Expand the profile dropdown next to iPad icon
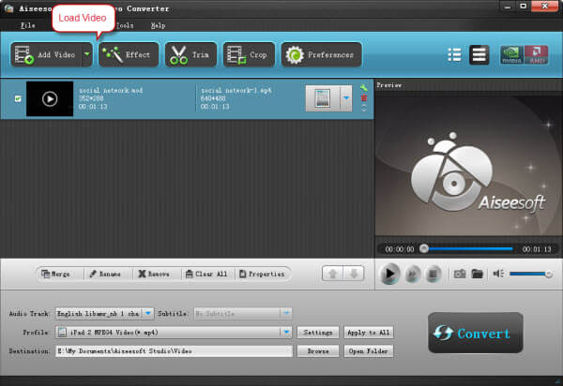The width and height of the screenshot is (563, 386). coord(345,98)
